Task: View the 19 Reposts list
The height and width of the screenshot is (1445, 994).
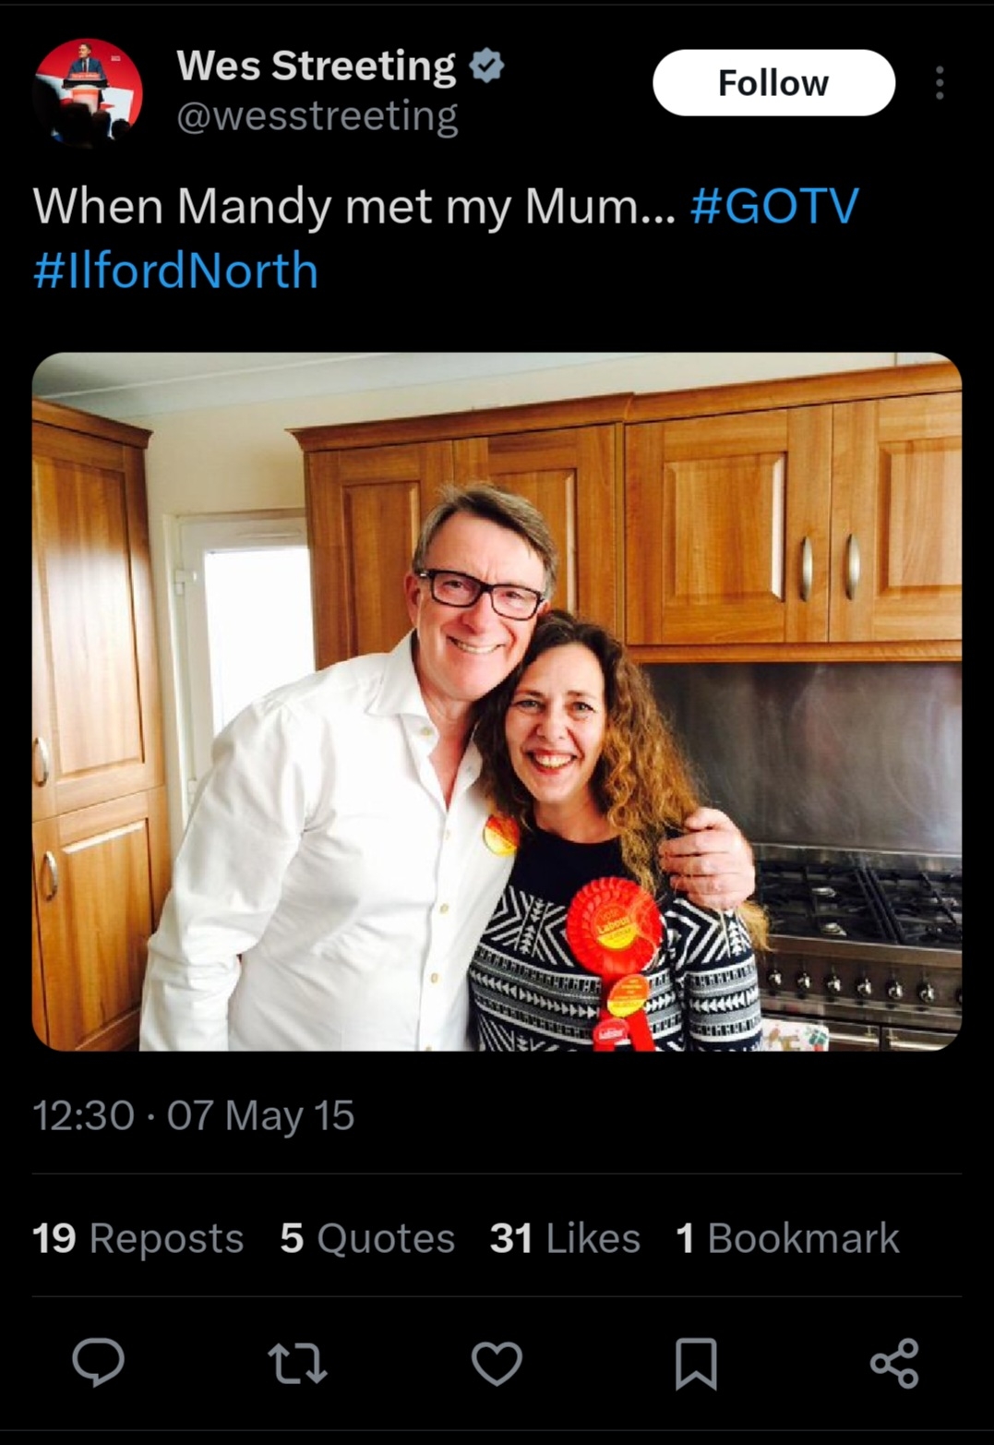Action: click(x=138, y=1238)
